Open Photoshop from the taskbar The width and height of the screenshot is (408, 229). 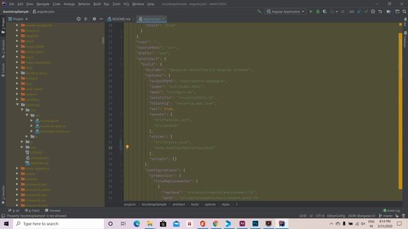coord(255,223)
